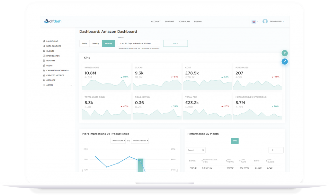Click the COST KPI card

pyautogui.click(x=207, y=76)
